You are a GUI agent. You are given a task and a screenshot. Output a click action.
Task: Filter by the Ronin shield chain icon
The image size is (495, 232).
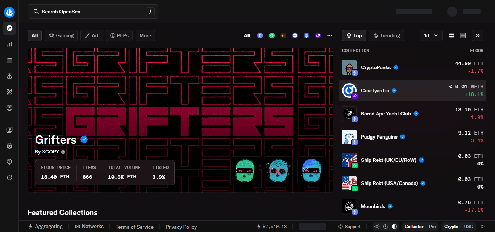click(307, 35)
